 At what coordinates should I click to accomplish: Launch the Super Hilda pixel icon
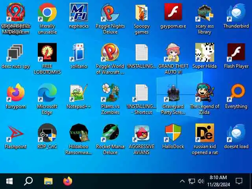point(205,52)
